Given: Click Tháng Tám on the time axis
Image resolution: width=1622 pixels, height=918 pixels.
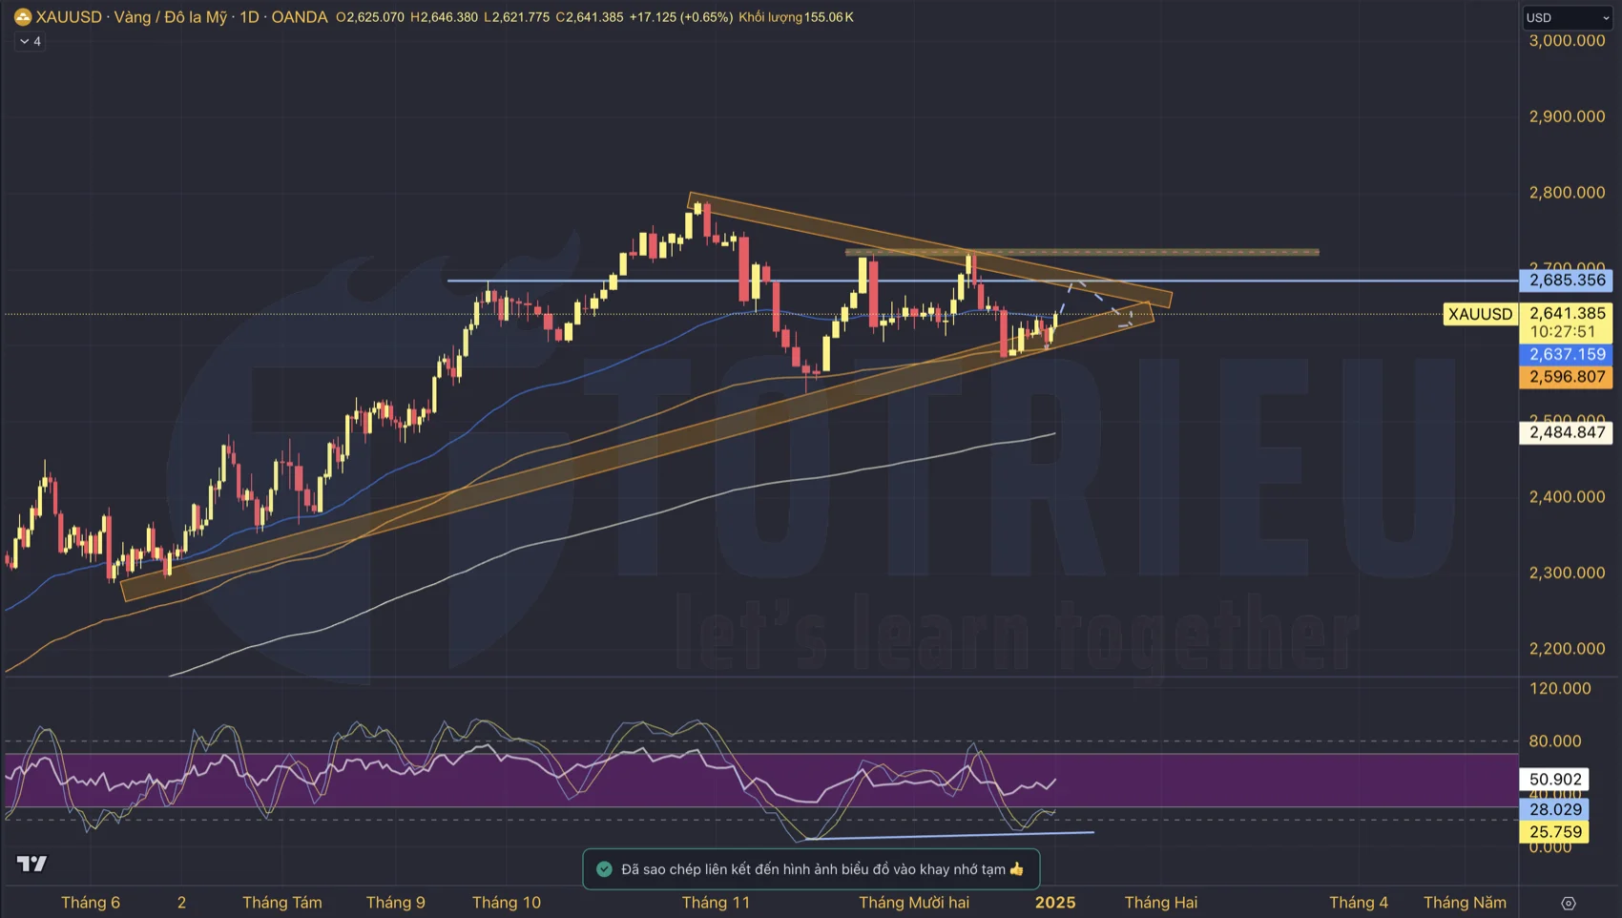Looking at the screenshot, I should coord(282,903).
